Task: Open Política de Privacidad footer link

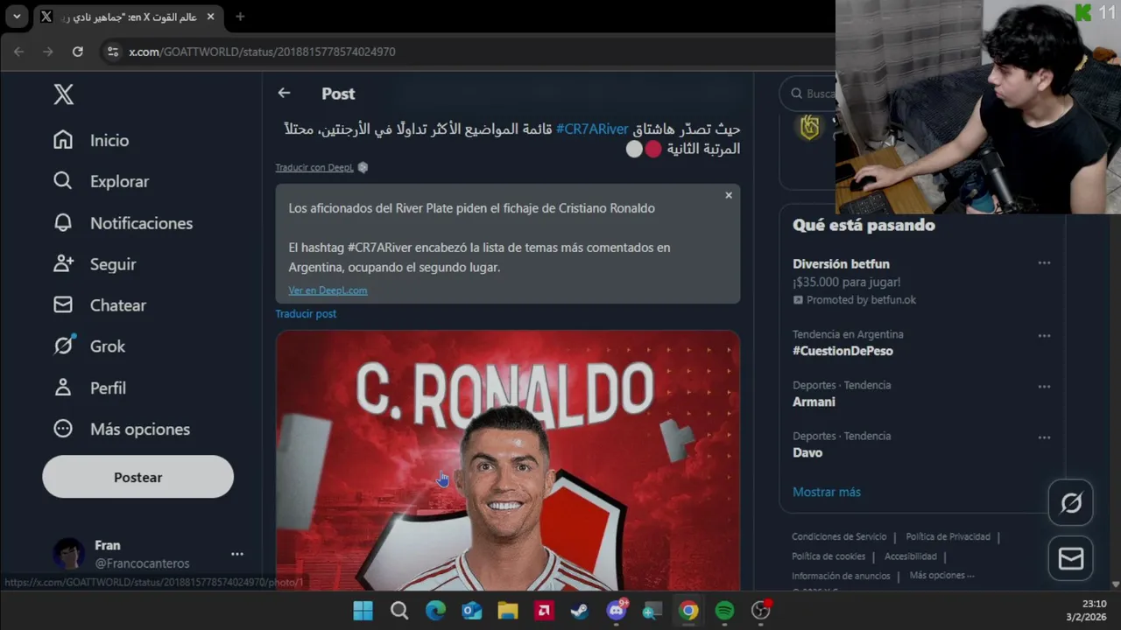Action: pos(948,536)
